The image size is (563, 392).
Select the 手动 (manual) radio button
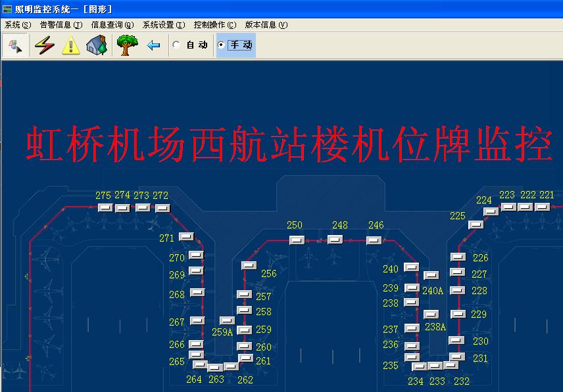(221, 45)
